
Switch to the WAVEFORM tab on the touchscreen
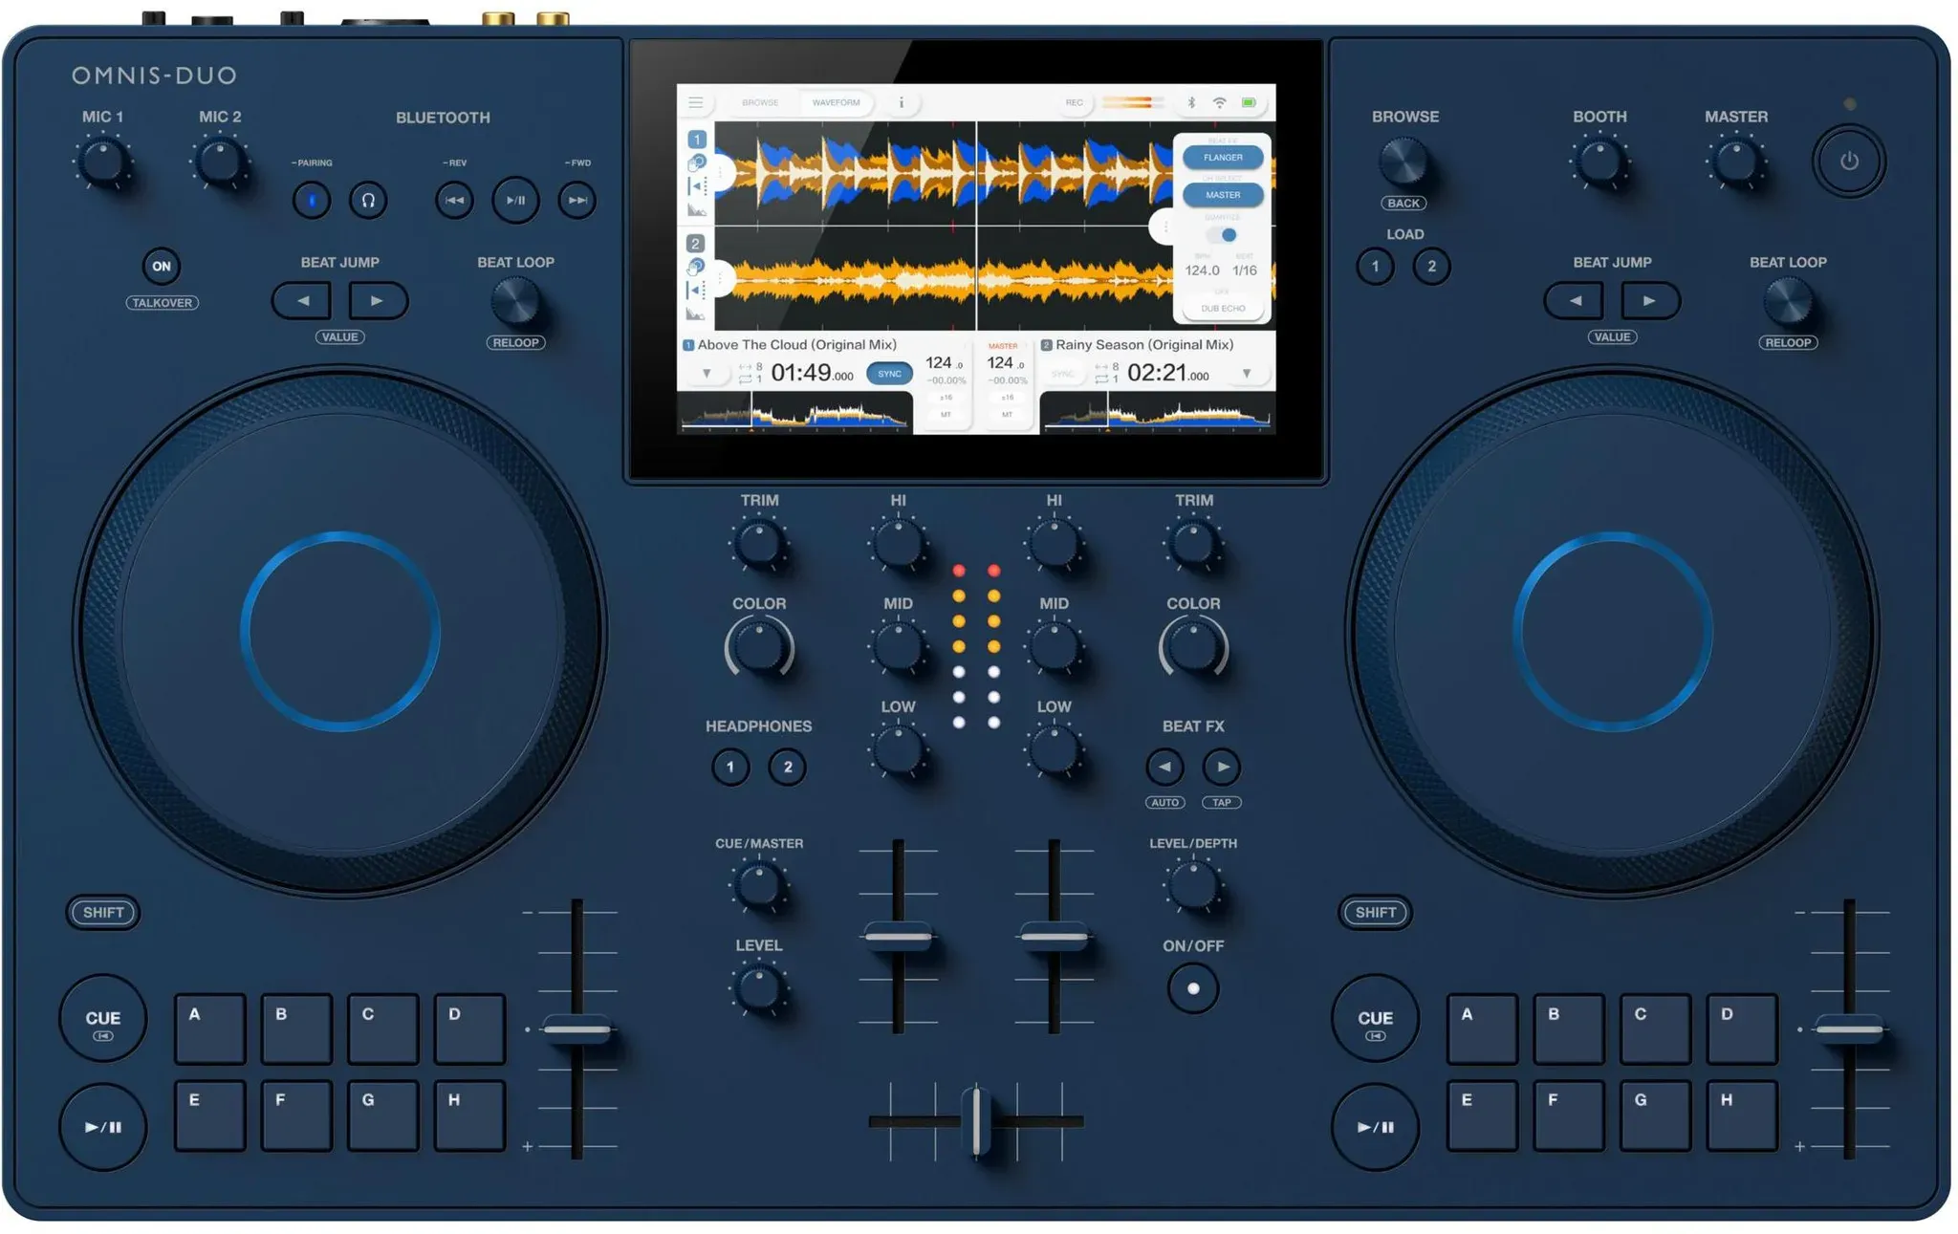pos(836,102)
